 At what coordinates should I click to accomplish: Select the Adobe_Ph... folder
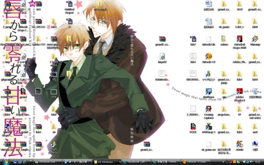coord(239,58)
